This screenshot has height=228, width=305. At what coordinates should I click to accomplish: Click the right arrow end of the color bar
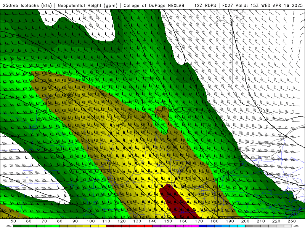296,226
